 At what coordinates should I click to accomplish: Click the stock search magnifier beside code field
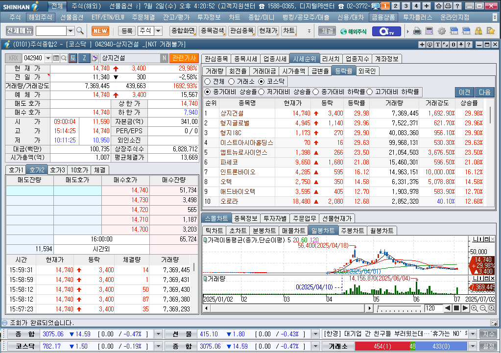[x=64, y=58]
